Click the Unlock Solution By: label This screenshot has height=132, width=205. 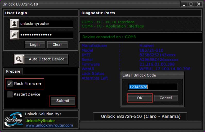click(x=43, y=114)
